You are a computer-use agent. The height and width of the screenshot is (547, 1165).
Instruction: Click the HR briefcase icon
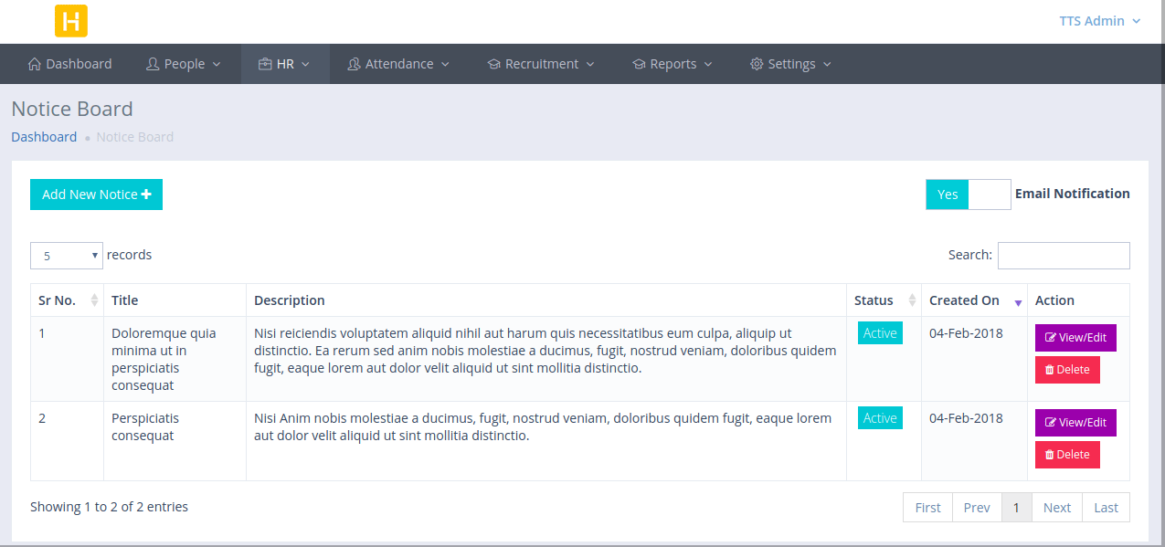pyautogui.click(x=265, y=64)
